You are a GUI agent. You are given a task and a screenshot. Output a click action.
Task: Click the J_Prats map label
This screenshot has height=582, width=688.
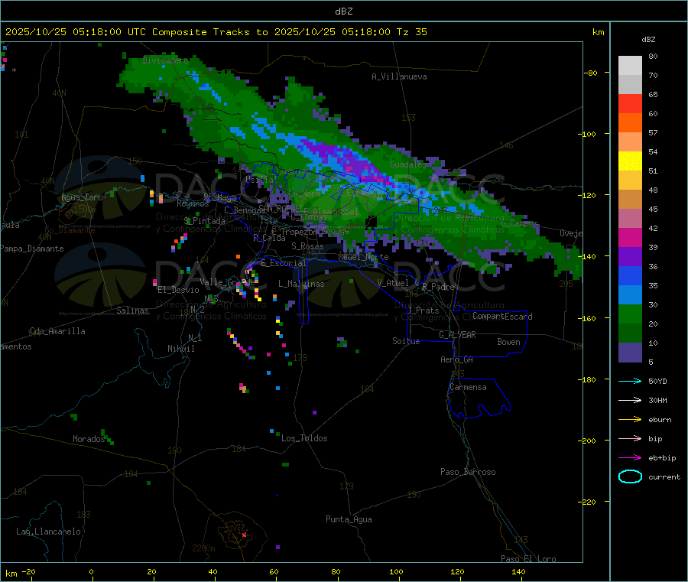(x=424, y=311)
